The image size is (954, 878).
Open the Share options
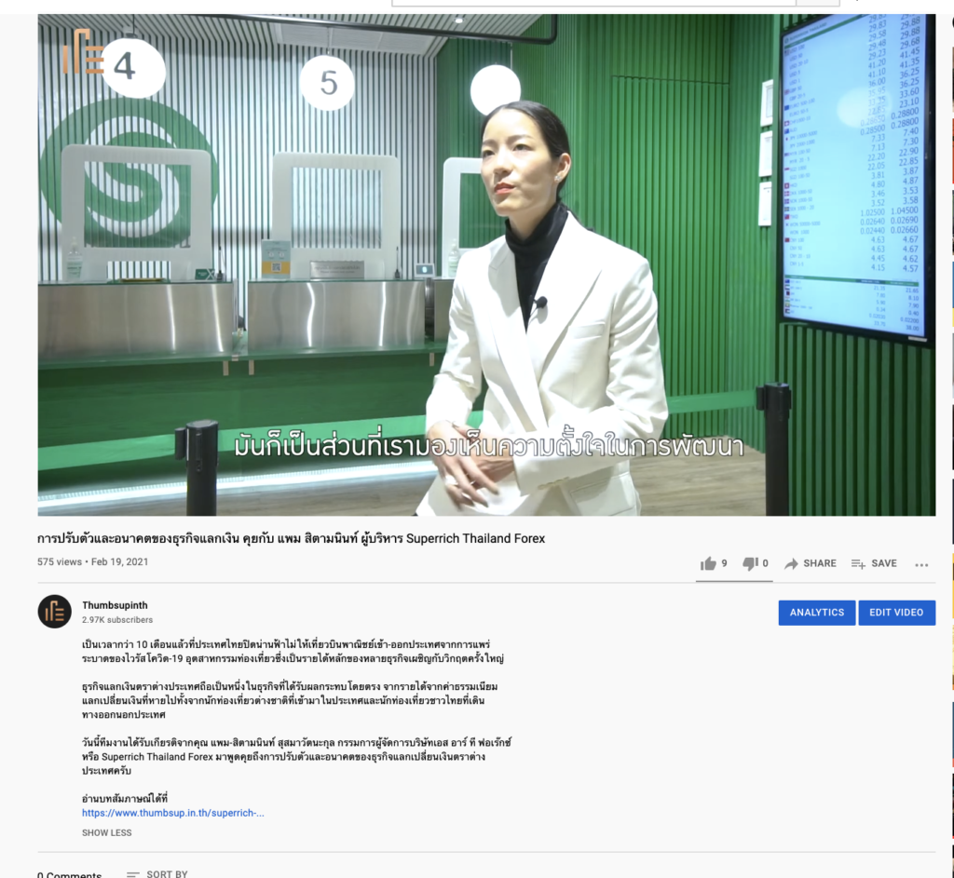(810, 563)
